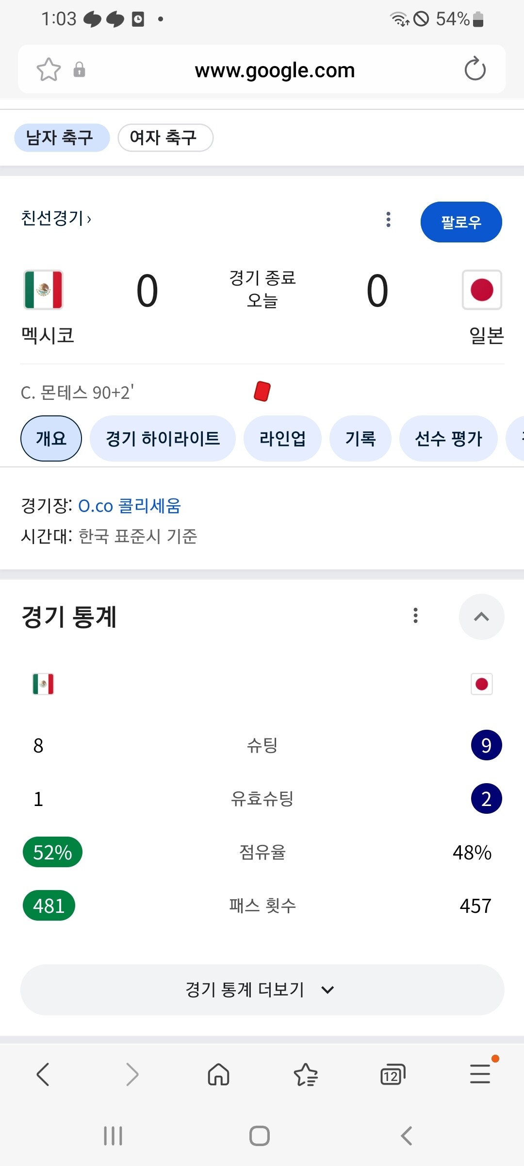Screen dimensions: 524x1166
Task: Open the 경기 통계 three-dot options
Action: coord(415,615)
